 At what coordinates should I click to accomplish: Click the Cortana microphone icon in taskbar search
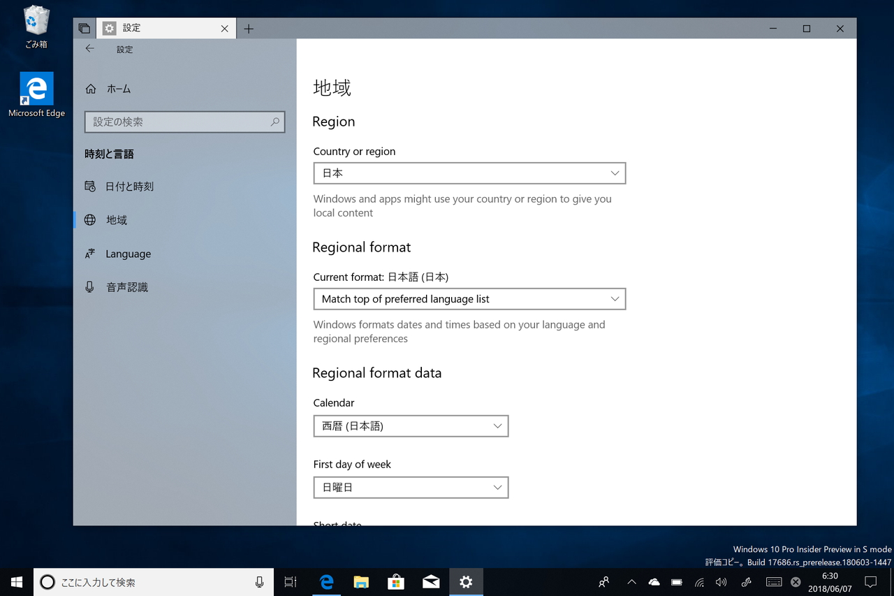[x=259, y=582]
